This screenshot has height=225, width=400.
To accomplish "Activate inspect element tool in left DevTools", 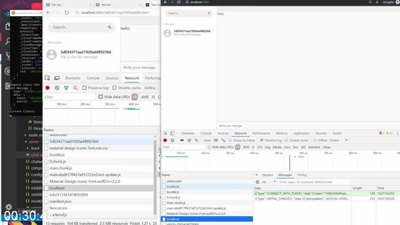I will (x=47, y=78).
